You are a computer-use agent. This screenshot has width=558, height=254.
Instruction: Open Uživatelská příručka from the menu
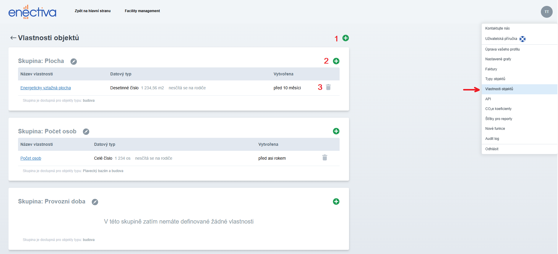pyautogui.click(x=501, y=39)
